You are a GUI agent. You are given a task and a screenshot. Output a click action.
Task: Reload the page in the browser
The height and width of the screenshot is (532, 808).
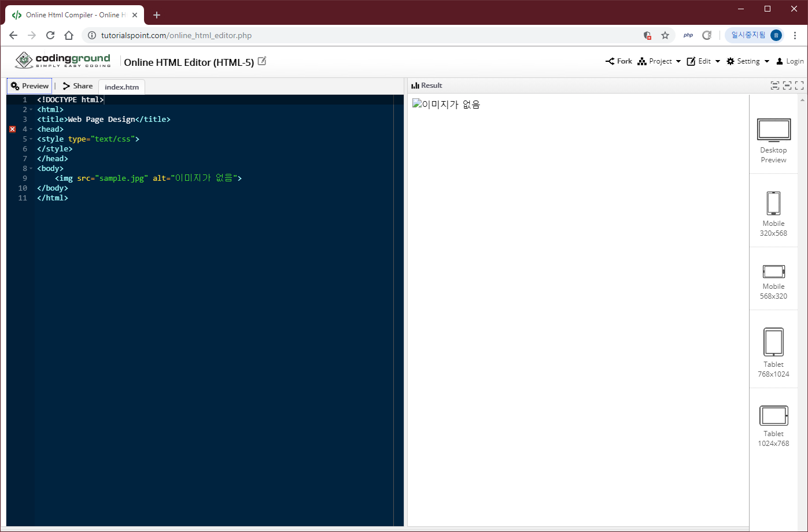[50, 35]
